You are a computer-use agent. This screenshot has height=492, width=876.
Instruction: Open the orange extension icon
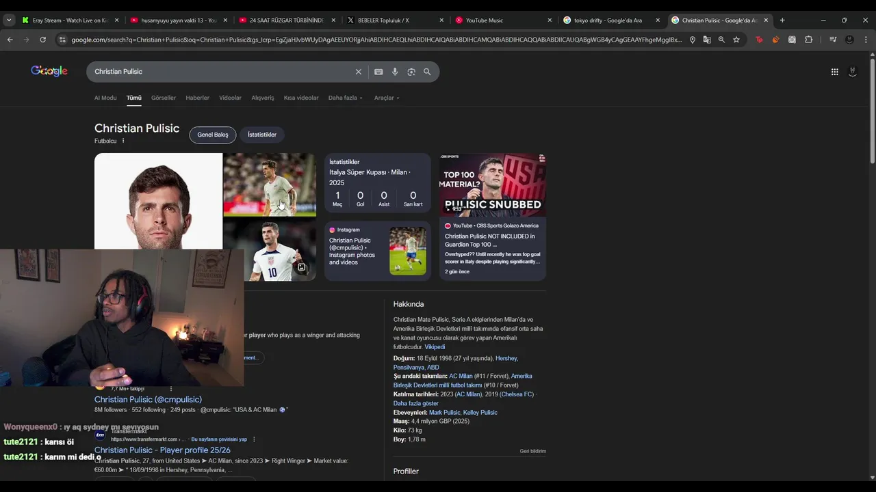[775, 40]
